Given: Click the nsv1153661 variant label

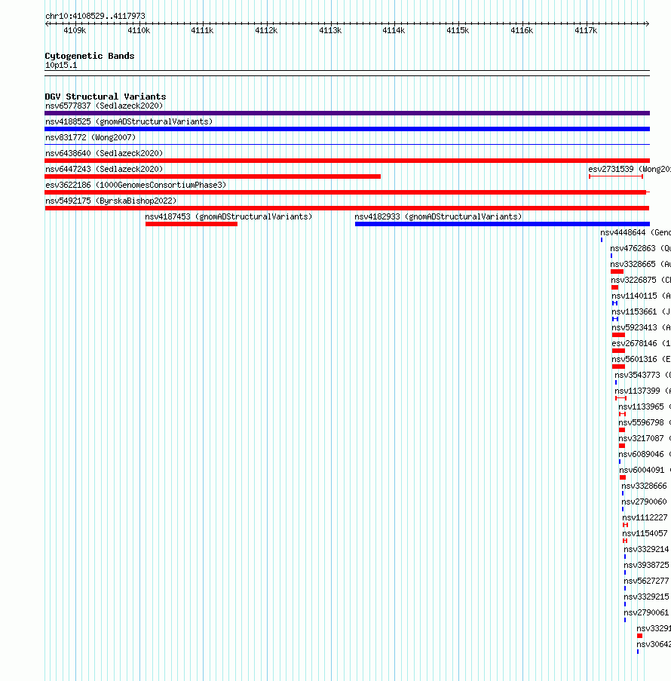Looking at the screenshot, I should [x=641, y=311].
